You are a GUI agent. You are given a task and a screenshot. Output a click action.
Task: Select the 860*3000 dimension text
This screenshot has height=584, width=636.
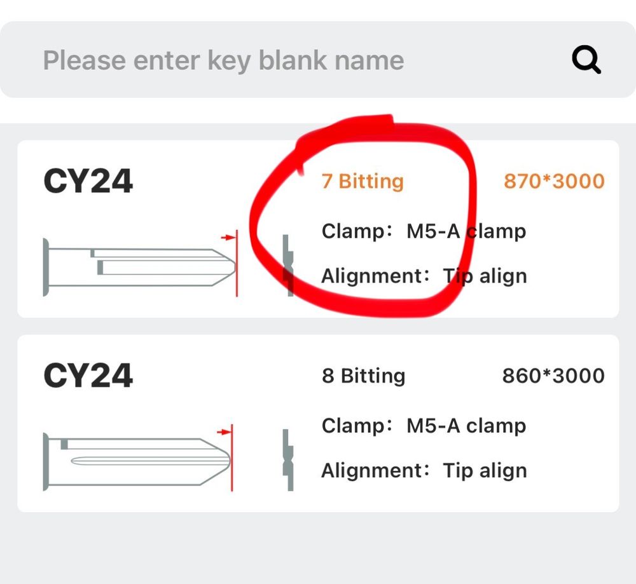(553, 376)
